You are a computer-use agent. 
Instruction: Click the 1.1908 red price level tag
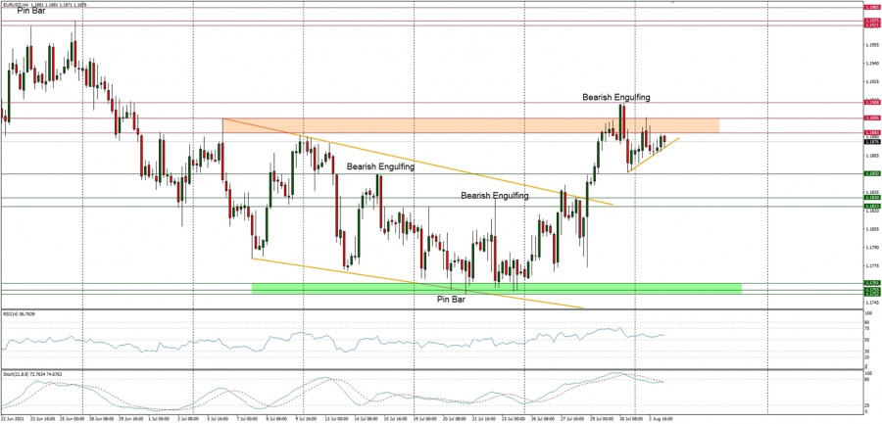coord(871,101)
